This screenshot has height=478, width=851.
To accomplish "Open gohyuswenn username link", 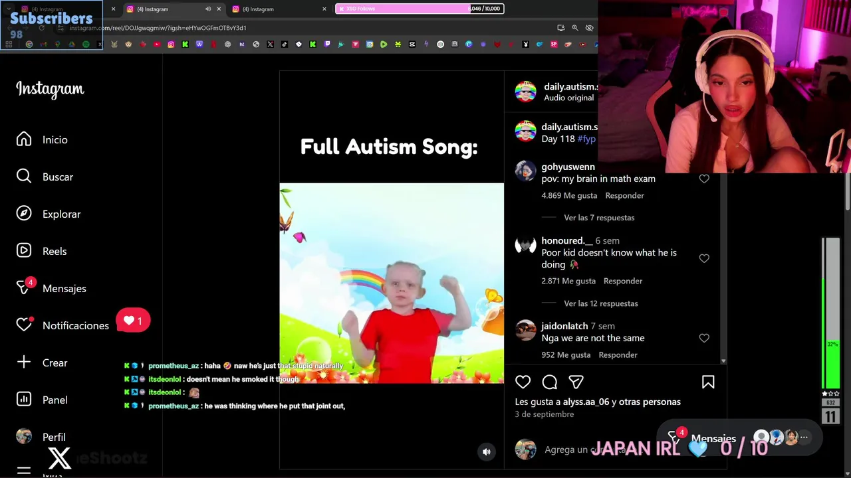I will [568, 167].
